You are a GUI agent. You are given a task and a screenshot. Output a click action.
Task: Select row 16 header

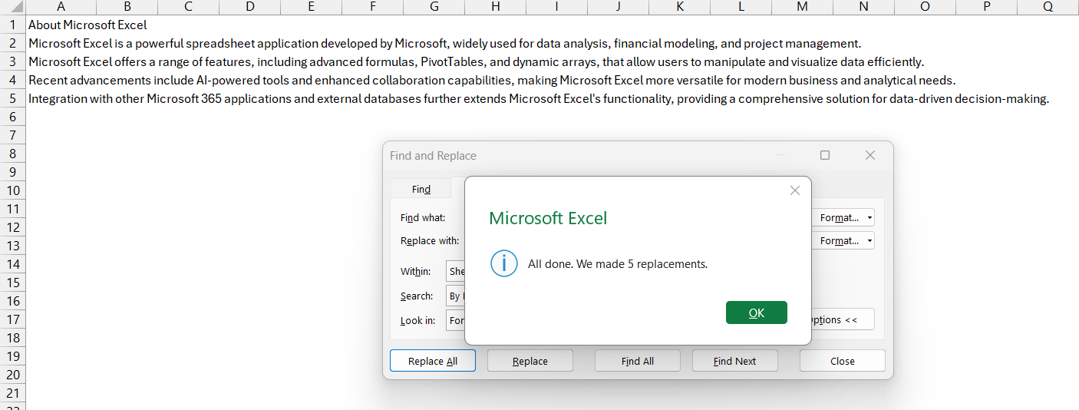tap(13, 301)
